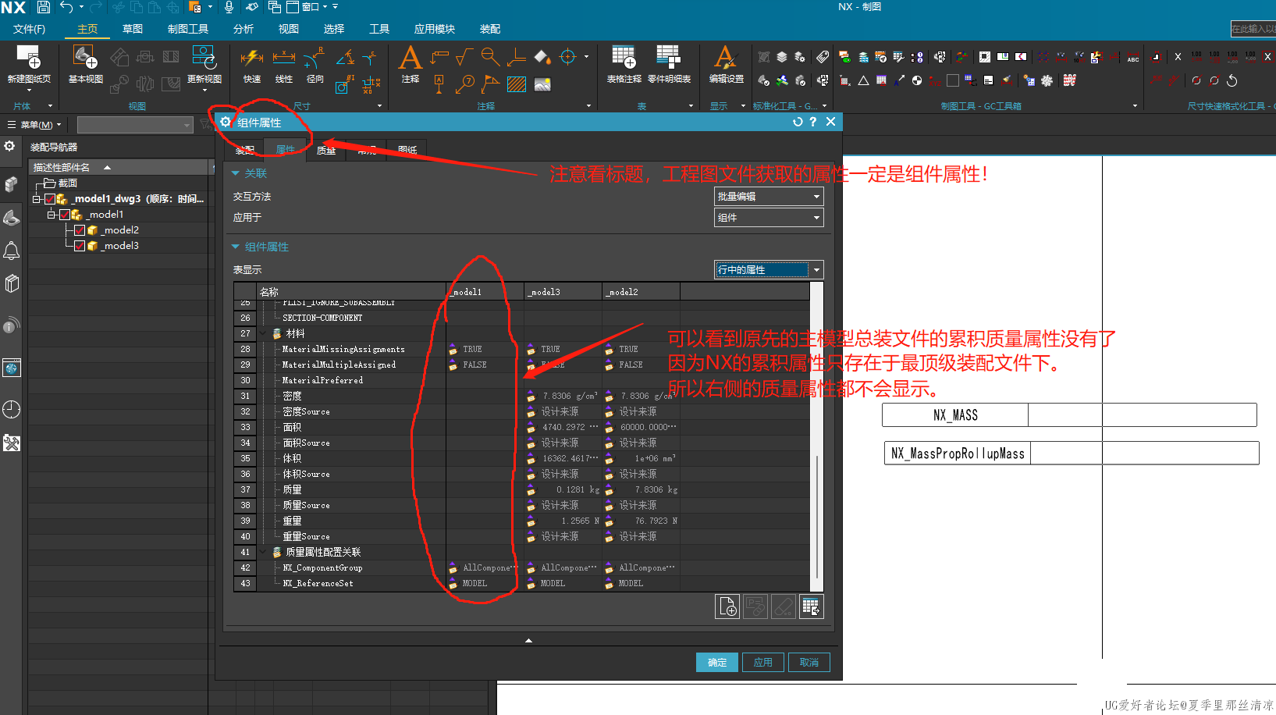Image resolution: width=1276 pixels, height=715 pixels.
Task: Click the 应用 button
Action: tap(763, 663)
